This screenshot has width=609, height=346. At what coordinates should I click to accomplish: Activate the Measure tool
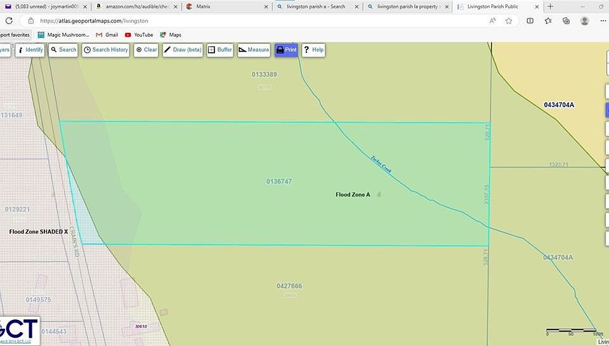pyautogui.click(x=254, y=50)
